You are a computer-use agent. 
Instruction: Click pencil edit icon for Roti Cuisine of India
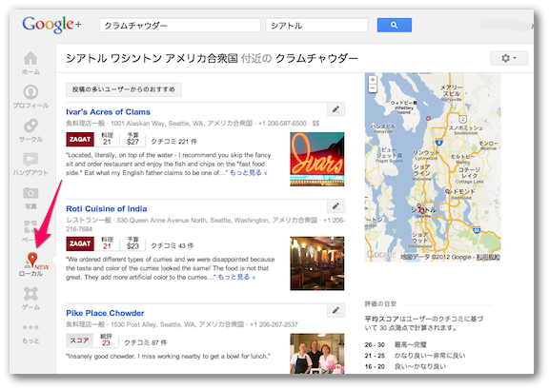tap(335, 206)
